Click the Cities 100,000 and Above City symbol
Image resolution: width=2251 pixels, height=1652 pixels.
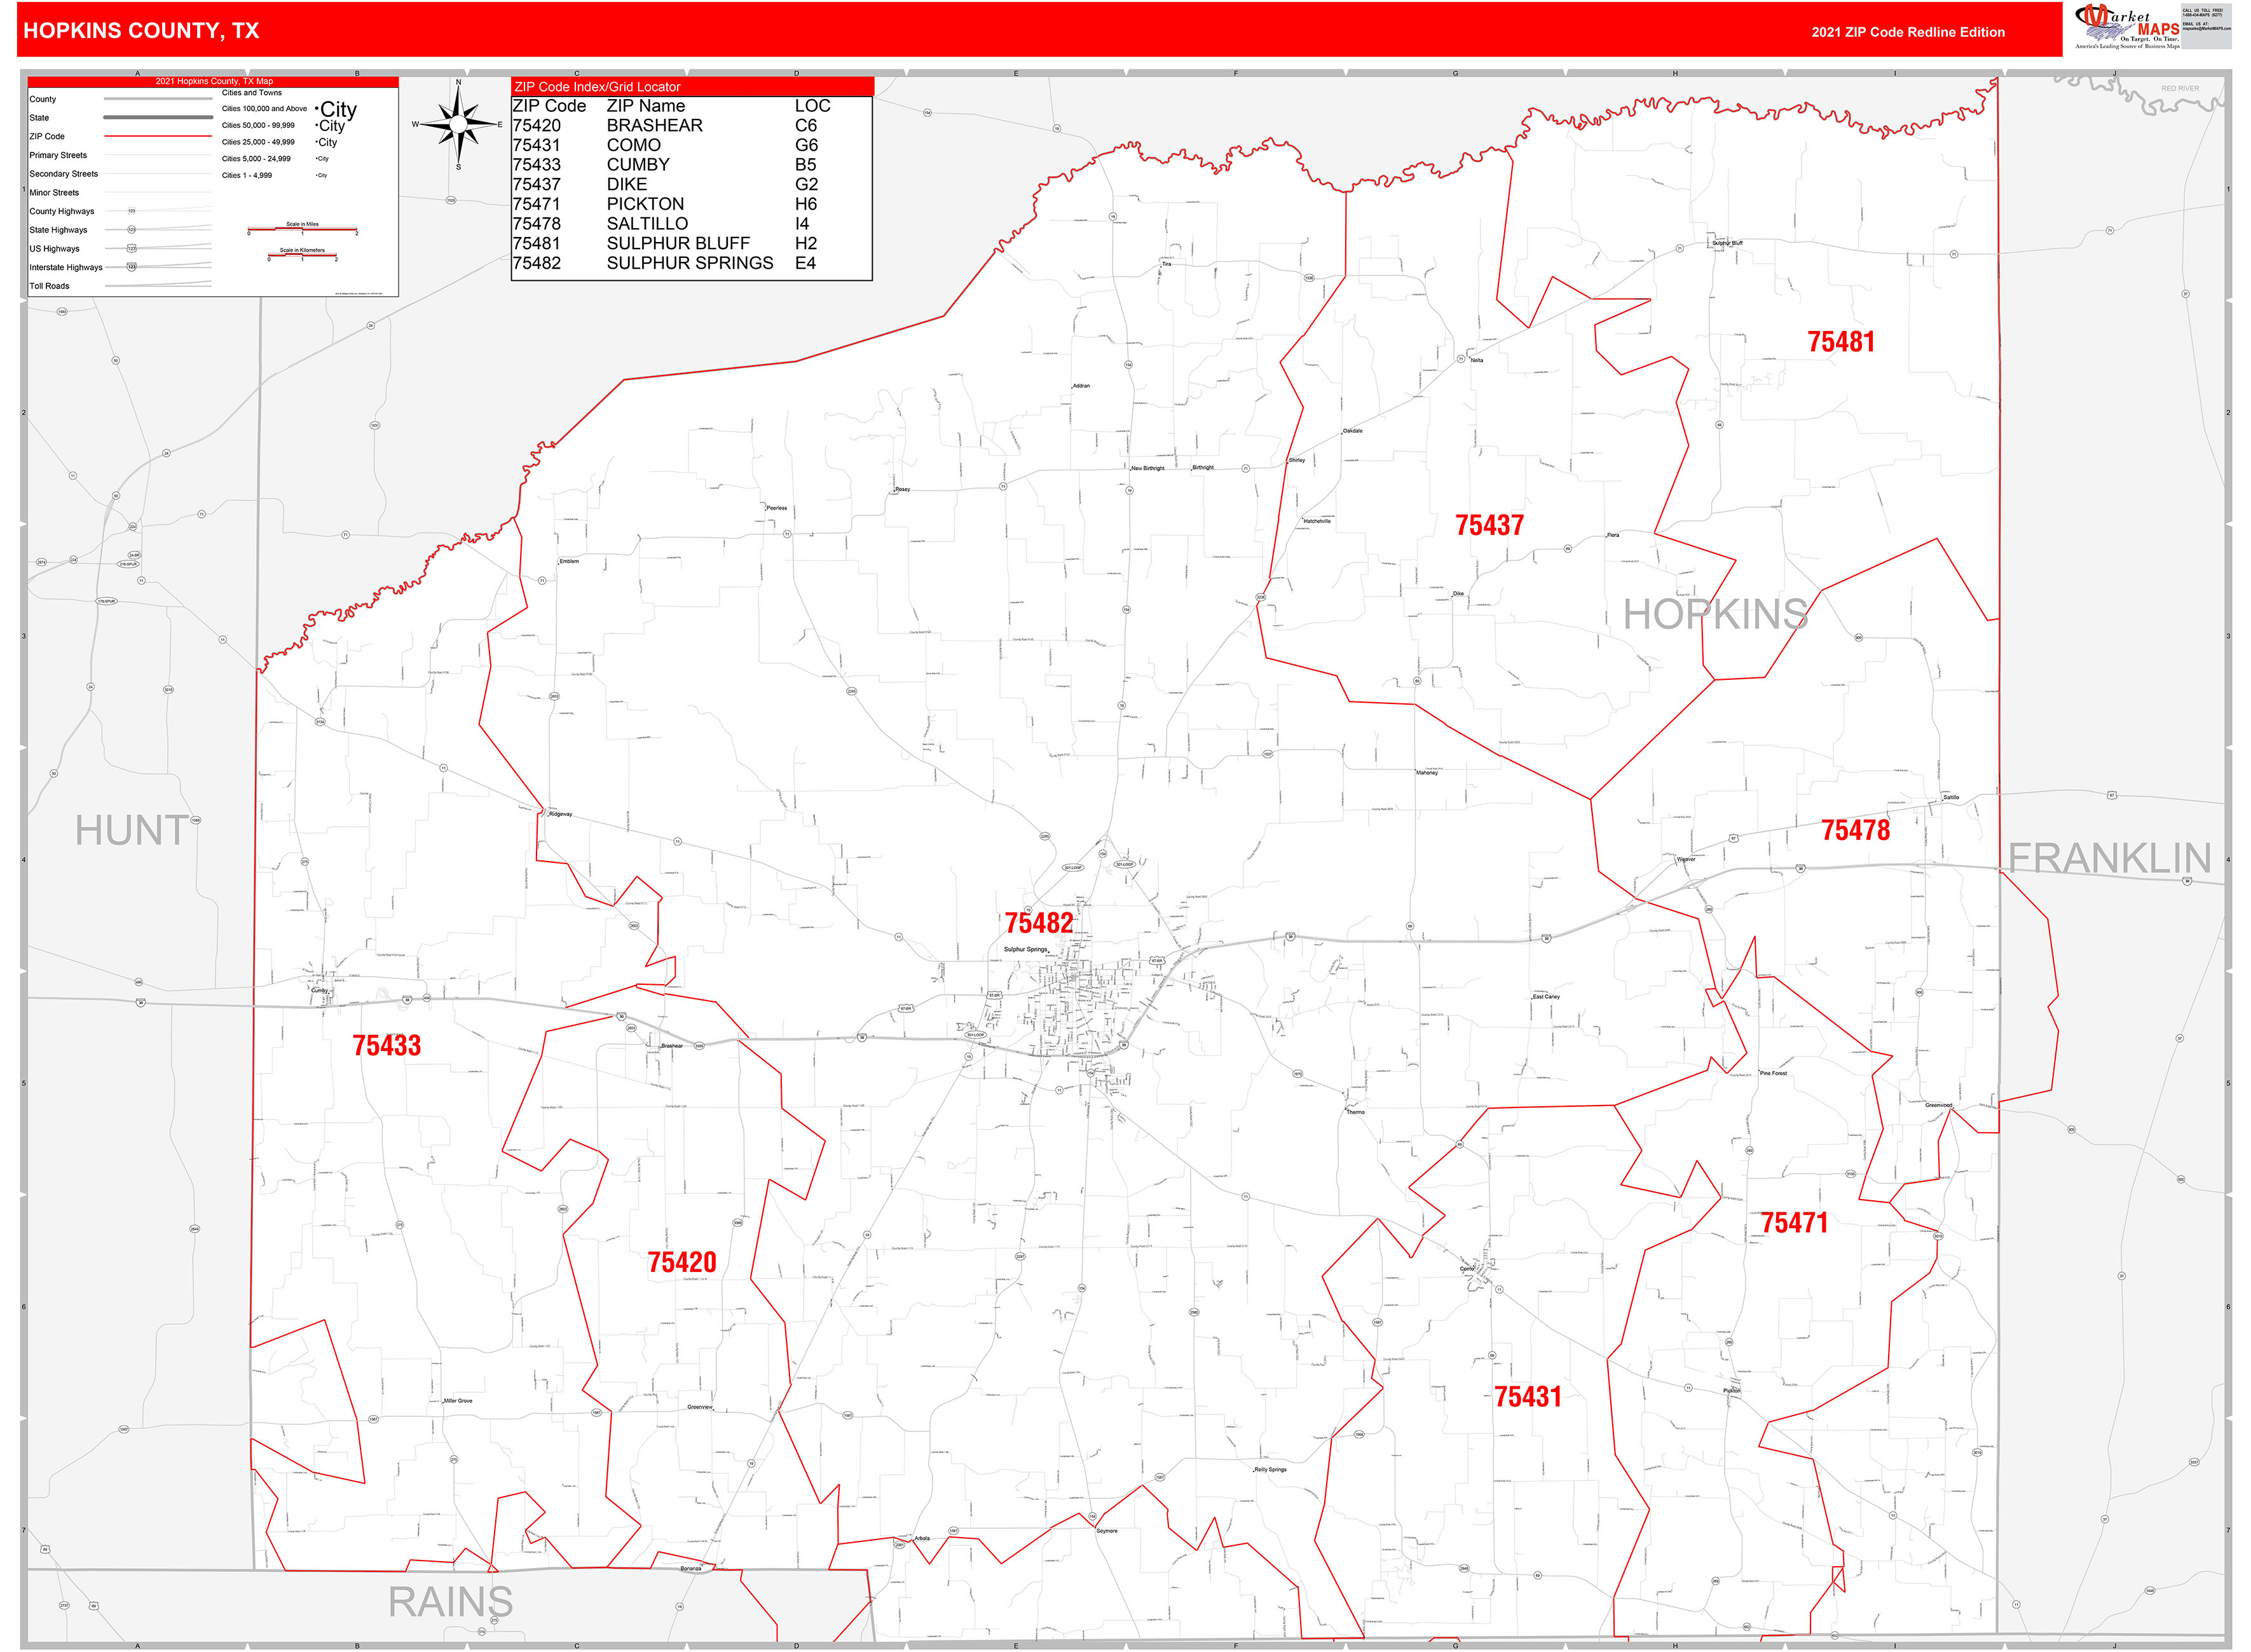pos(336,109)
